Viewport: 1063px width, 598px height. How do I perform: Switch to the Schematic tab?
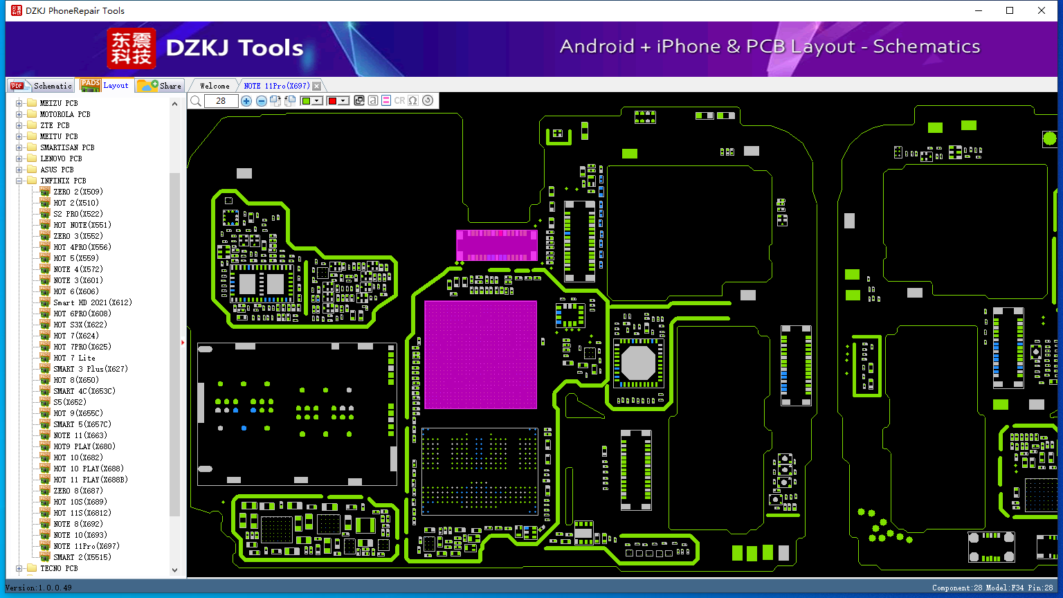pos(40,85)
